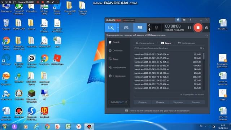Click the lock icon in Bandicam title bar
The width and height of the screenshot is (231, 130).
(178, 19)
